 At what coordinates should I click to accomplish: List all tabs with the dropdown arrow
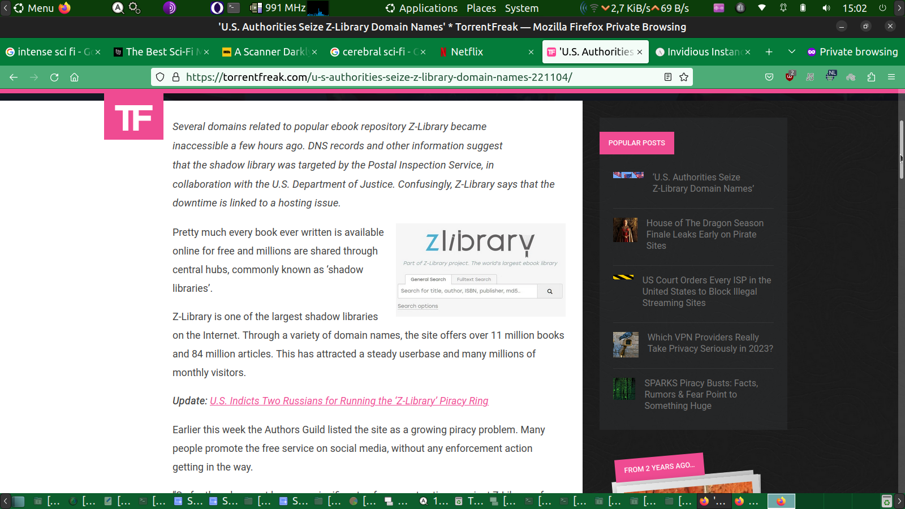792,51
